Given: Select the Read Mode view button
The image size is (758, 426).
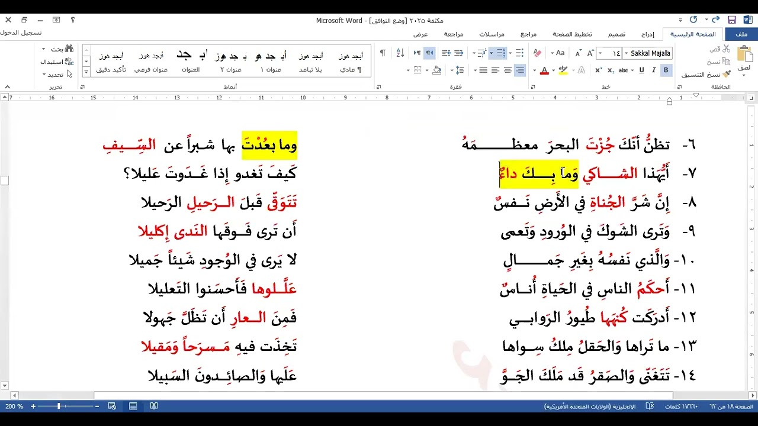Looking at the screenshot, I should pos(154,406).
